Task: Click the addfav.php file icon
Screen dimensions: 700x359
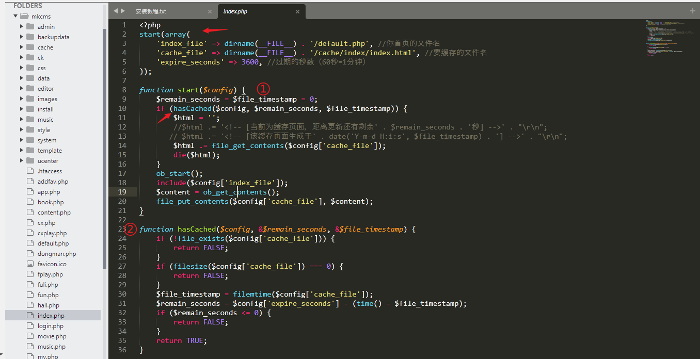Action: click(x=30, y=182)
